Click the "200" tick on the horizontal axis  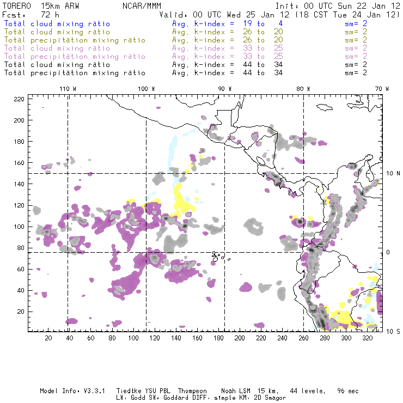click(240, 338)
